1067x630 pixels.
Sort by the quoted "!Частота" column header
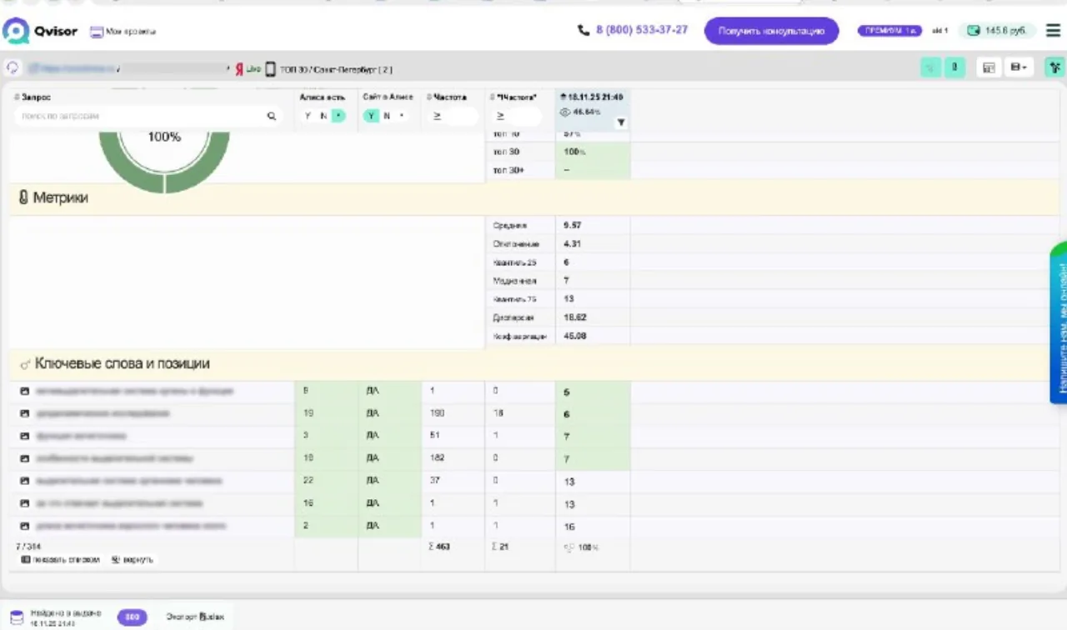513,97
